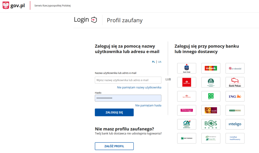The image size is (259, 153).
Task: Select Bank Millennium tile
Action: click(x=187, y=110)
